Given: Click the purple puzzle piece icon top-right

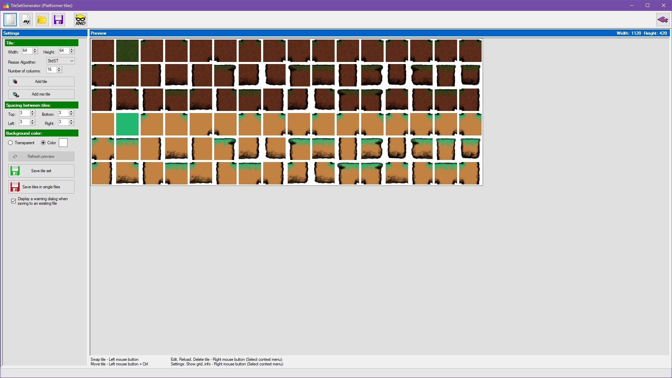Looking at the screenshot, I should [x=663, y=20].
